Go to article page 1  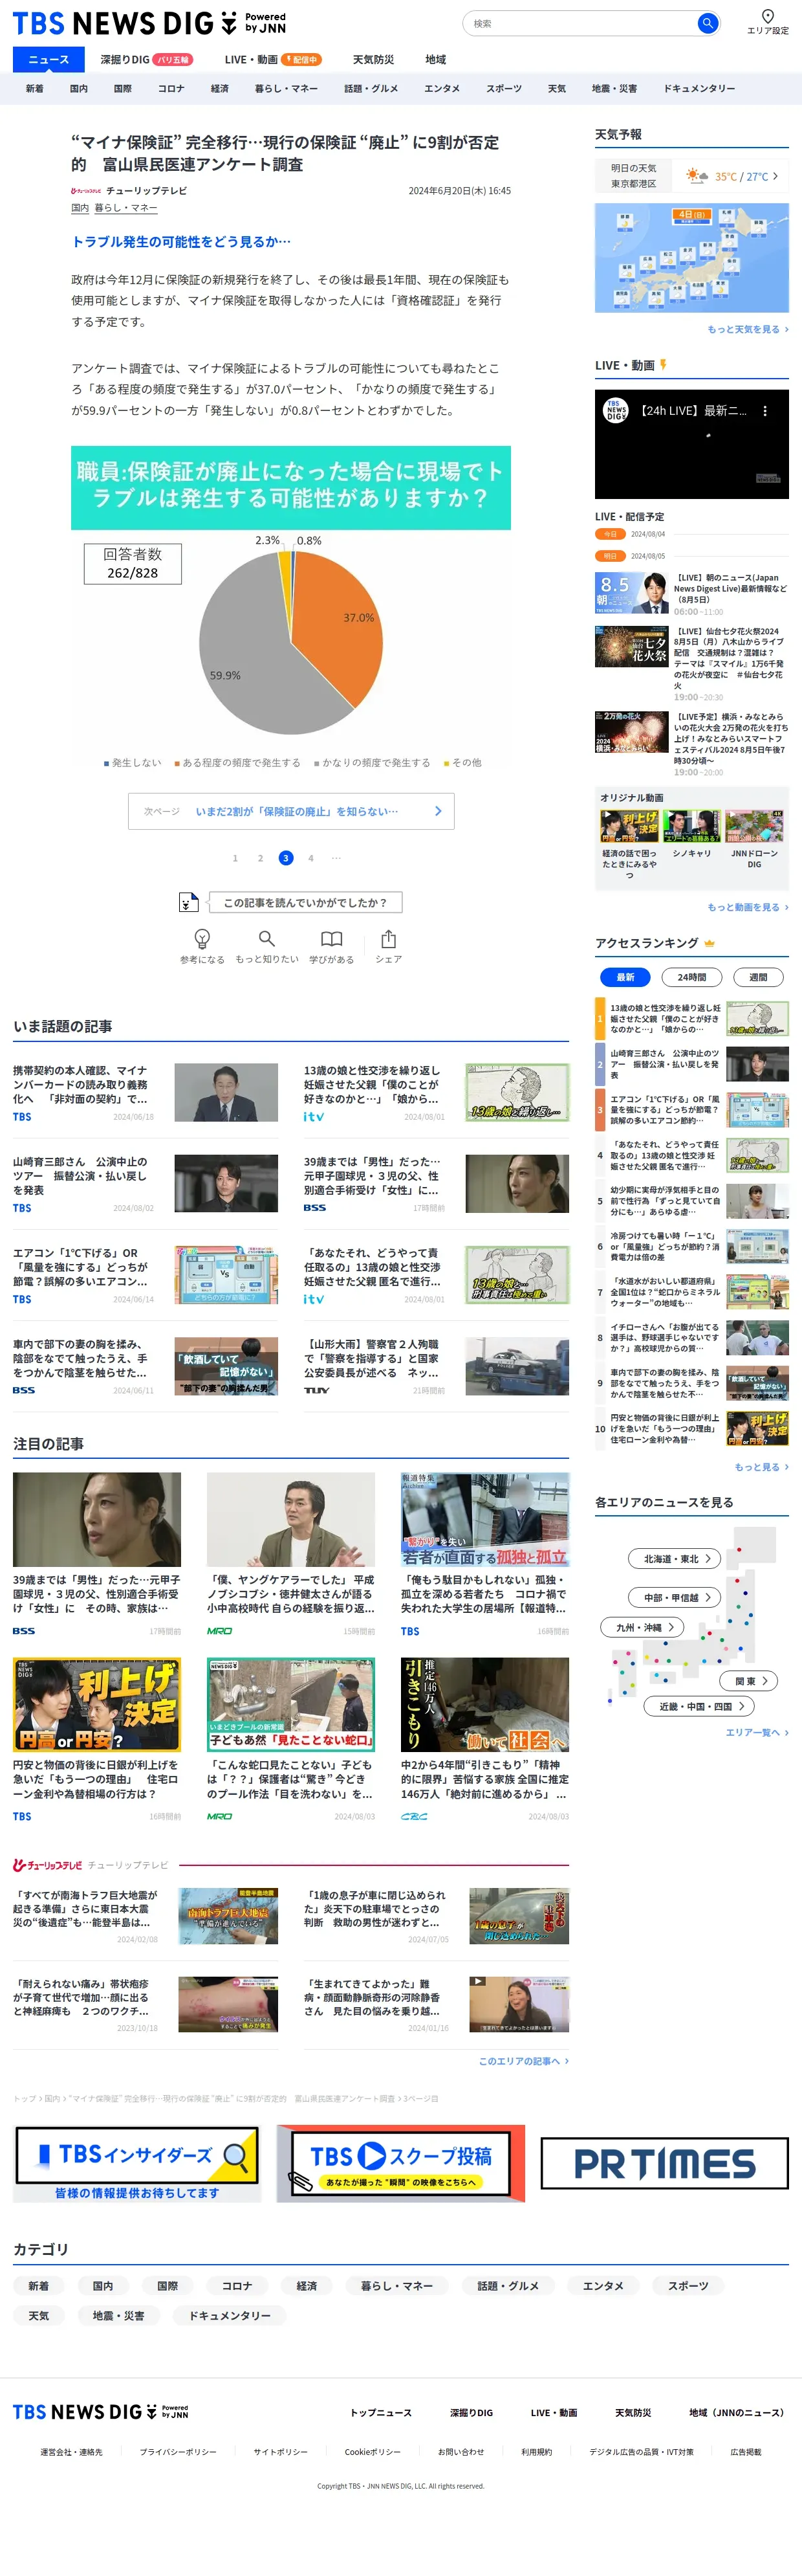pyautogui.click(x=235, y=858)
